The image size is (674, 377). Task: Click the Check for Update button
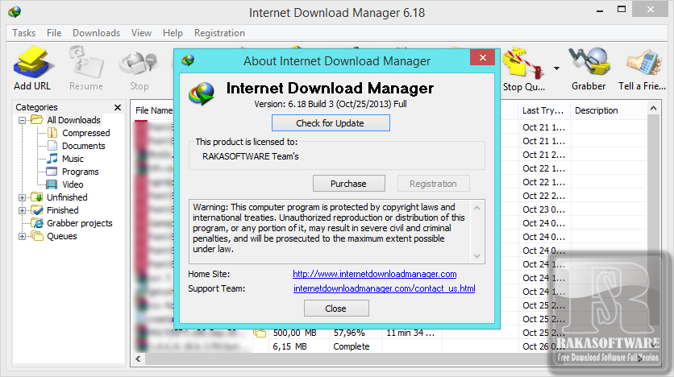(331, 123)
